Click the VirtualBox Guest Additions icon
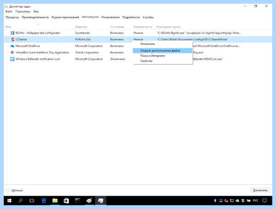Viewport: 276px width, 209px height. pyautogui.click(x=12, y=52)
